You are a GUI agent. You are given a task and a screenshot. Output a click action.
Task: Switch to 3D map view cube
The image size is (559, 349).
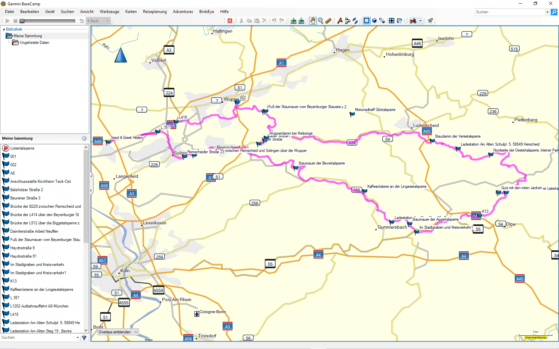tap(374, 21)
